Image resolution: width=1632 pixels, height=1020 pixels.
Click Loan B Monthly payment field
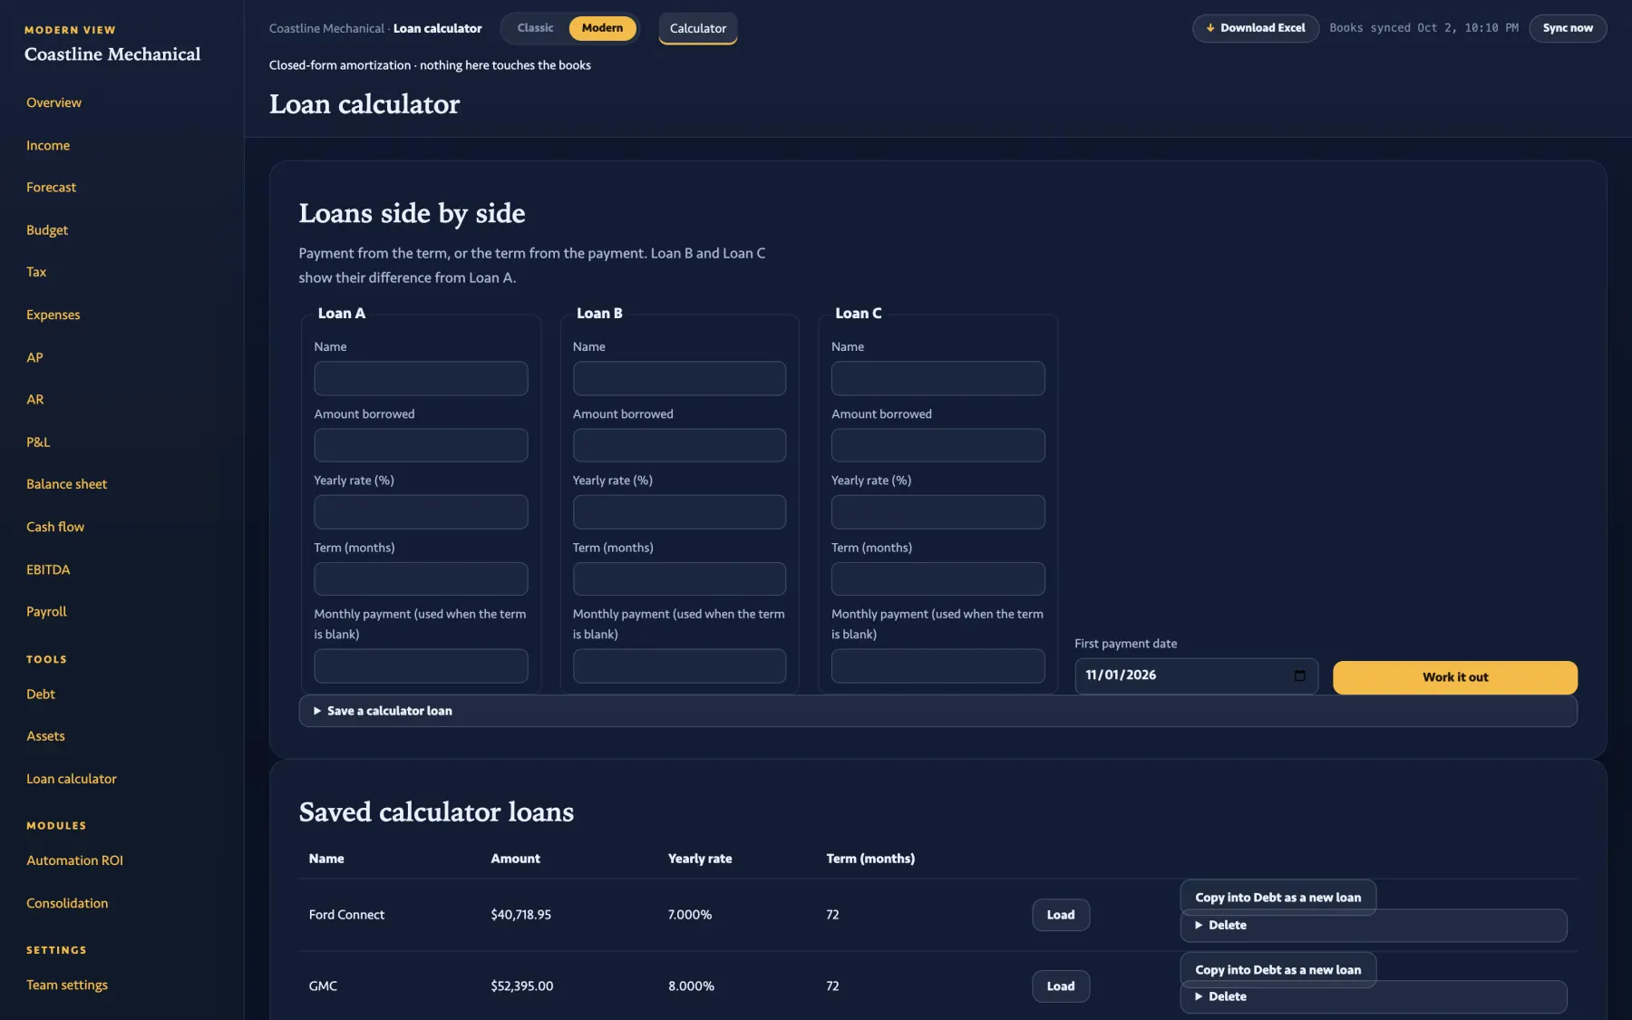pos(679,666)
